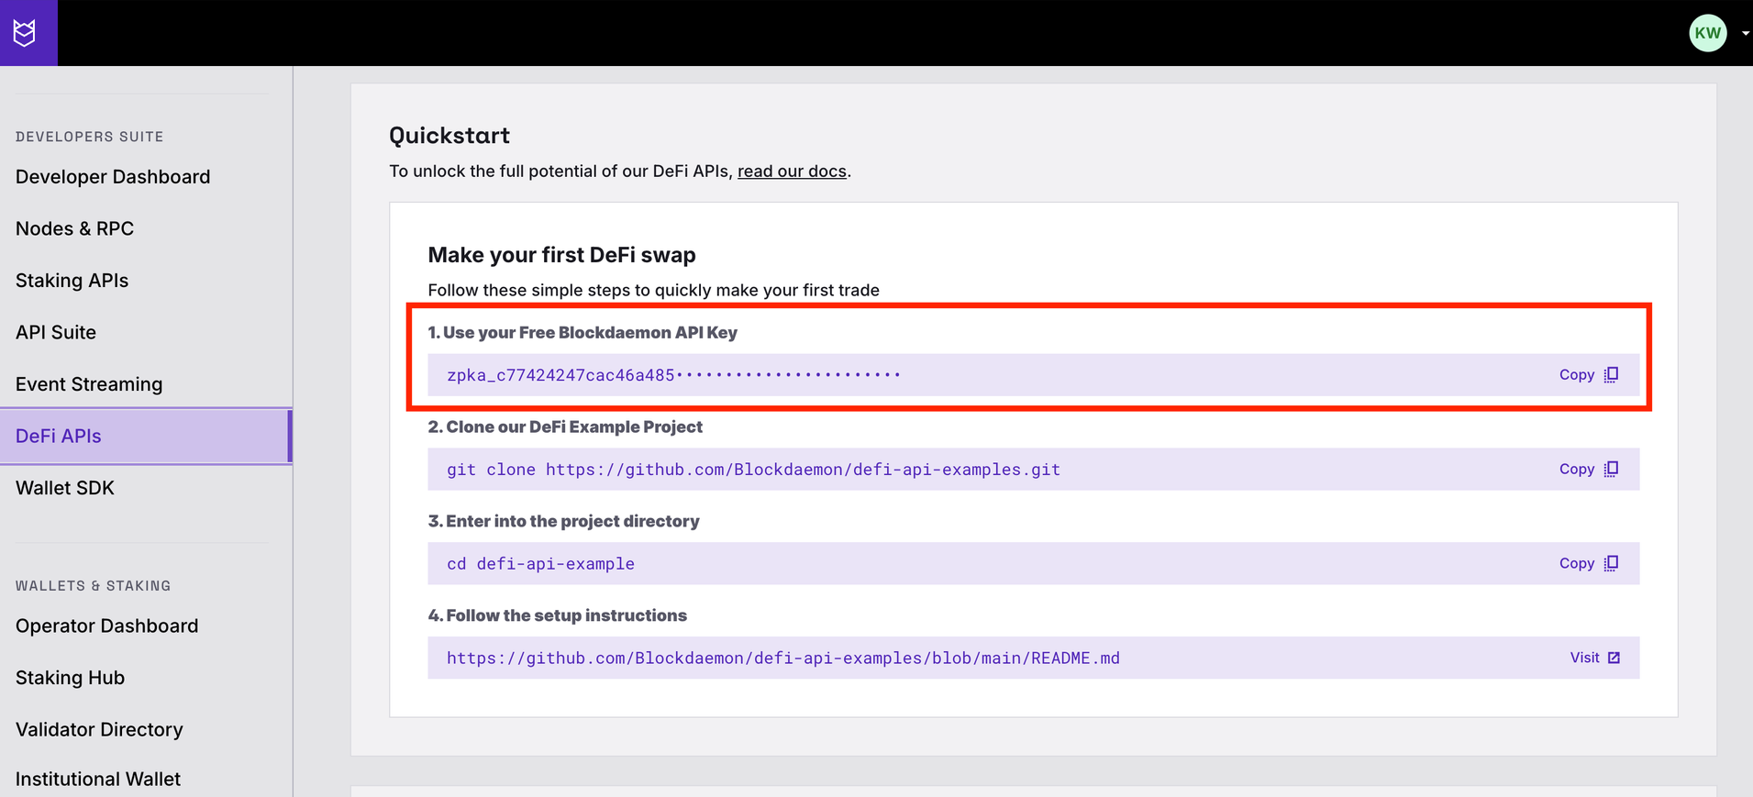Click "4. Follow the setup instructions" label
This screenshot has height=797, width=1753.
click(x=557, y=615)
